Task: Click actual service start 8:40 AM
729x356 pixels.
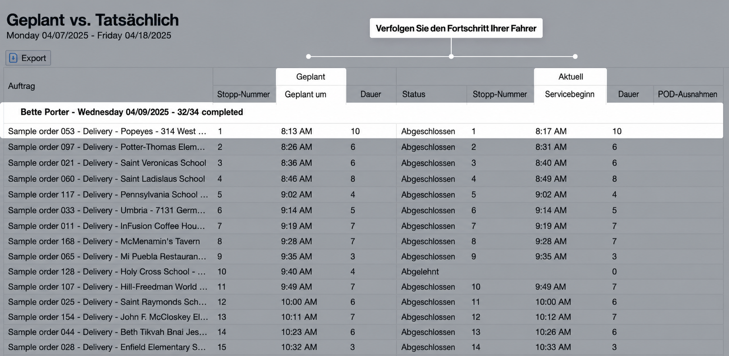Action: [x=551, y=162]
